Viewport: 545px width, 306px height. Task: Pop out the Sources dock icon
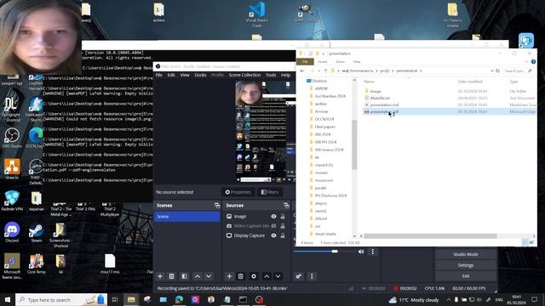pyautogui.click(x=286, y=206)
